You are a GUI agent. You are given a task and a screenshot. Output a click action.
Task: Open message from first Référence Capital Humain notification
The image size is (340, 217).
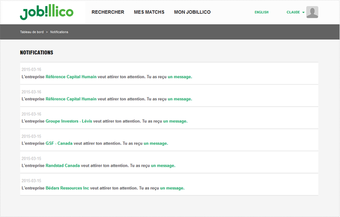[x=180, y=77]
